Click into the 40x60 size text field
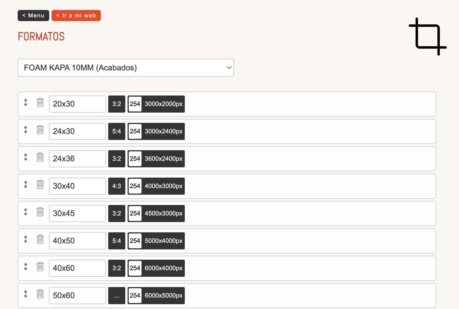The height and width of the screenshot is (309, 459). [x=77, y=268]
